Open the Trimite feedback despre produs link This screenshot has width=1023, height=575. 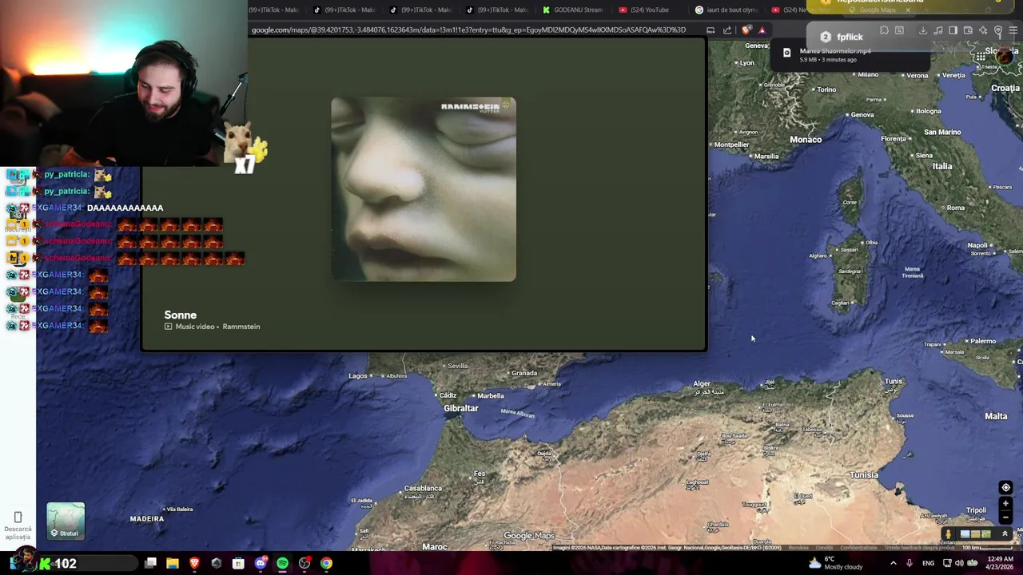(x=919, y=548)
